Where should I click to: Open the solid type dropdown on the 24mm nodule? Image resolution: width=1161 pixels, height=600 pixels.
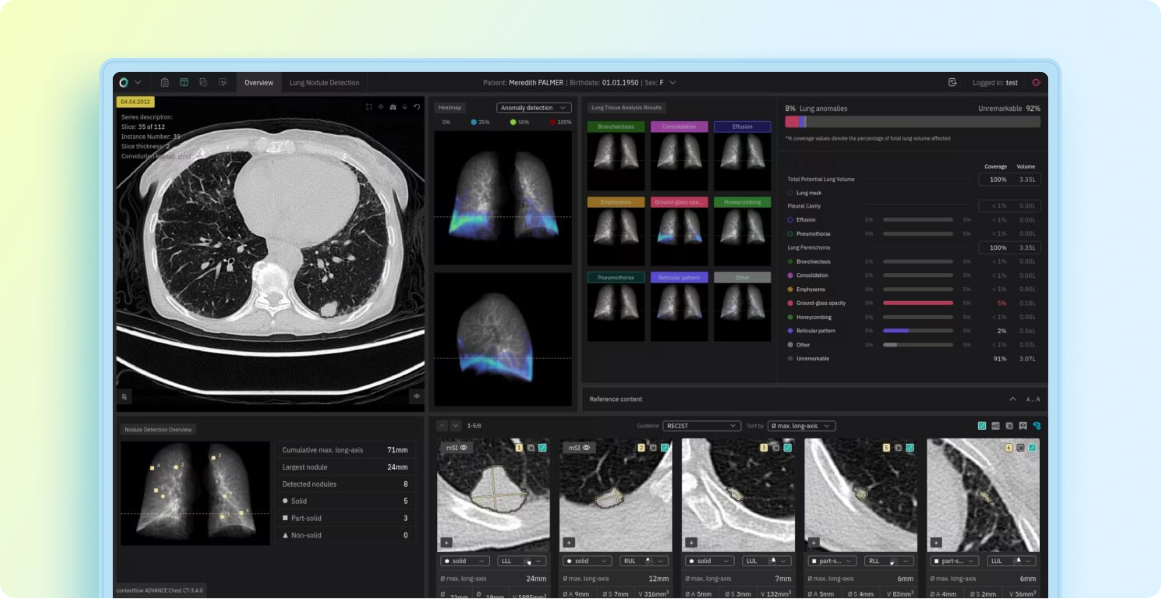coord(465,561)
